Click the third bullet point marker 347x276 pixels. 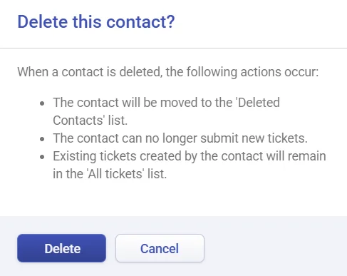click(x=42, y=157)
